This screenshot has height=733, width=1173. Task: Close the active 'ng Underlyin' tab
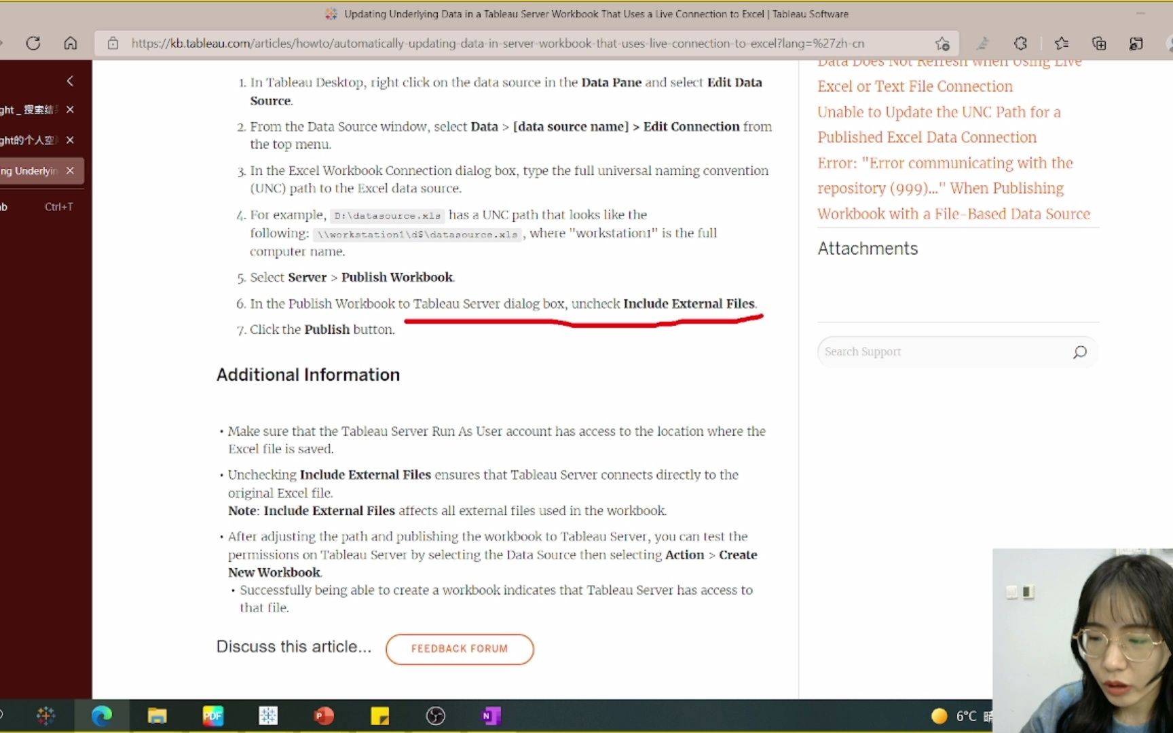point(70,170)
